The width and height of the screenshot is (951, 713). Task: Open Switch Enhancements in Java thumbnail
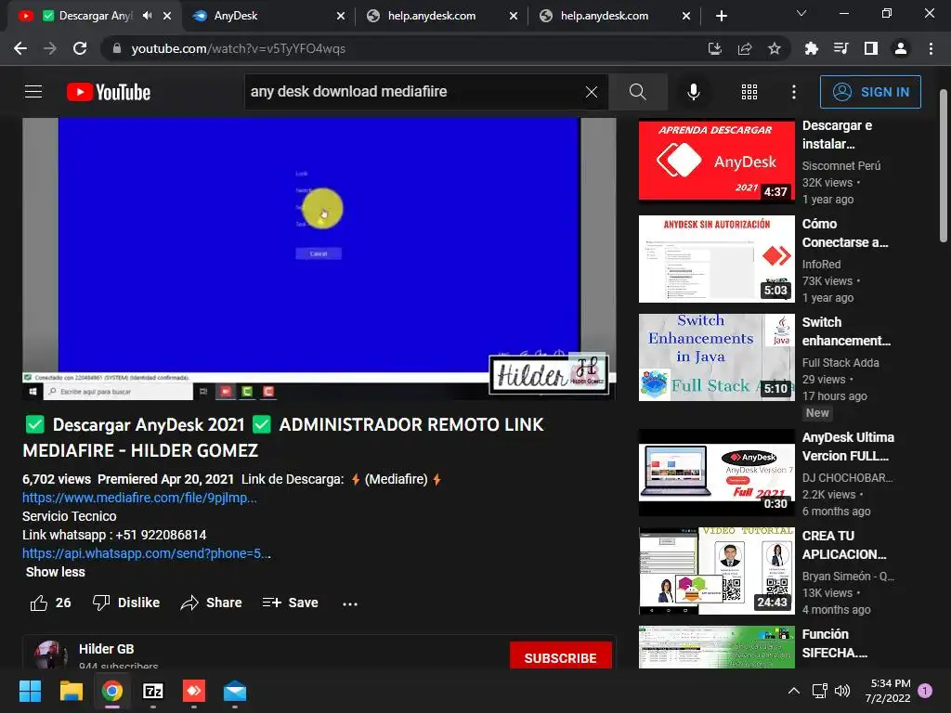pyautogui.click(x=716, y=357)
